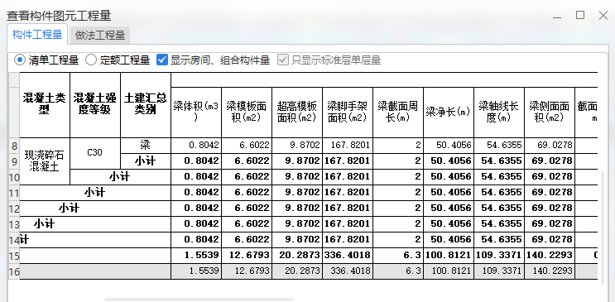Select row header number 8

click(14, 146)
